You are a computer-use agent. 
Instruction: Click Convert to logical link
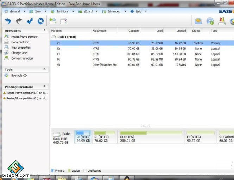[22, 58]
